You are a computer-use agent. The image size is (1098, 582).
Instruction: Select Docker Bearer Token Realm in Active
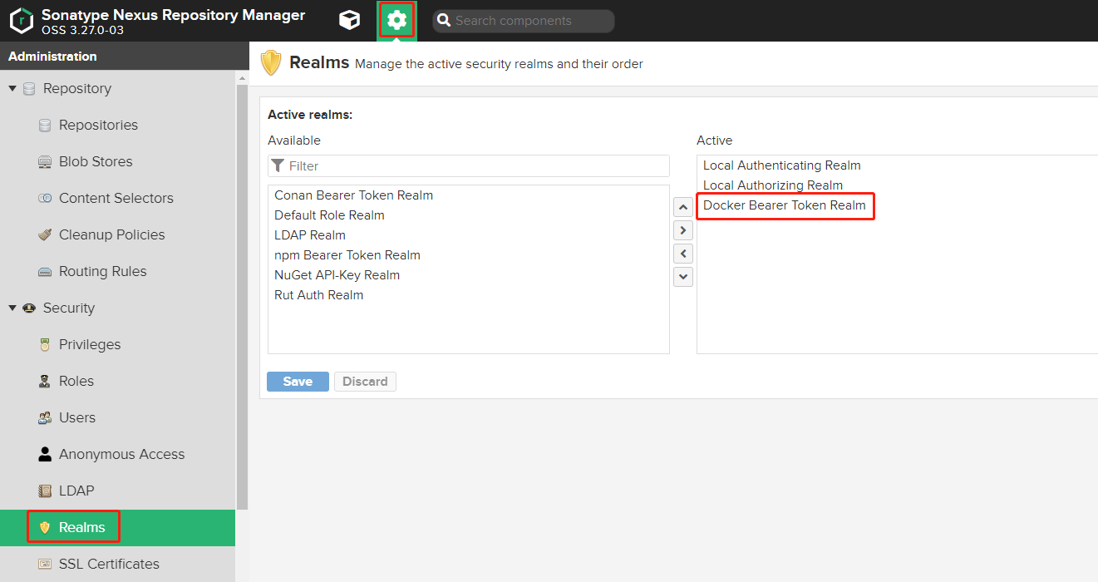pos(784,205)
